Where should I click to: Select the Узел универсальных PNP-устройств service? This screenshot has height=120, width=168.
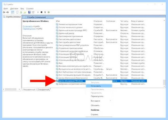pos(74,45)
